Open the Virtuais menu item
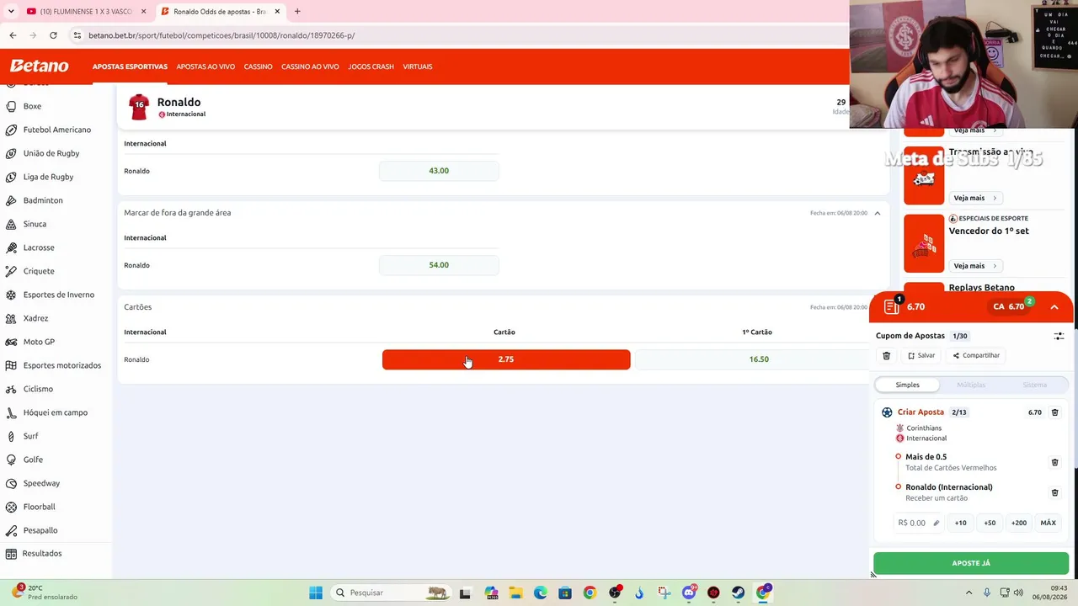The height and width of the screenshot is (606, 1078). tap(418, 66)
